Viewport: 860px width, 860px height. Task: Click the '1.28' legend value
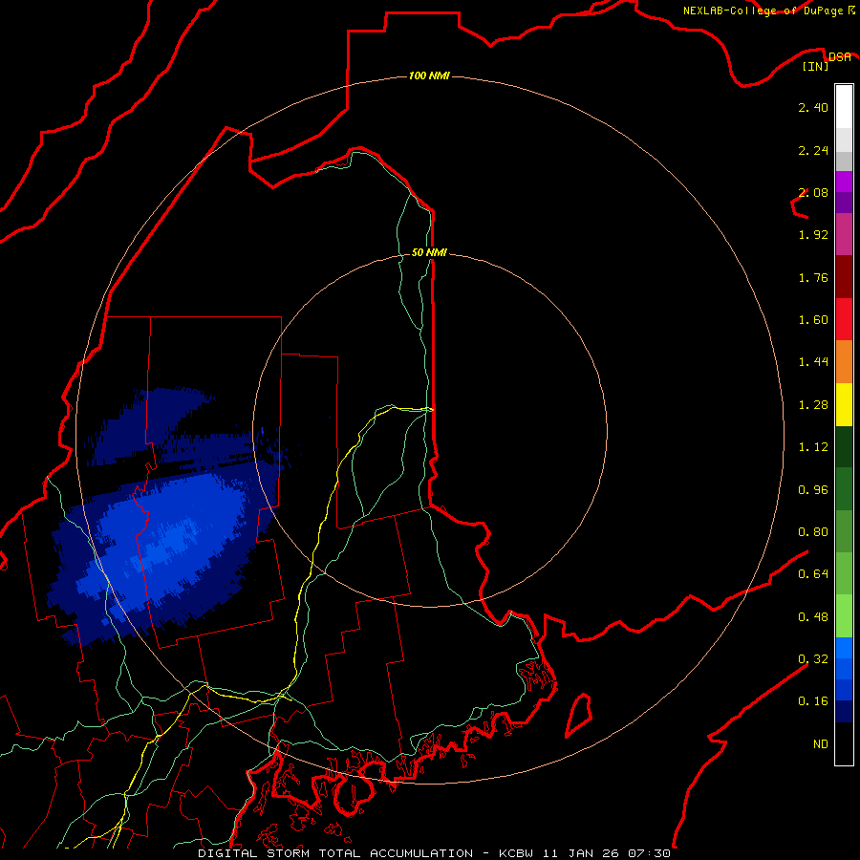pyautogui.click(x=813, y=405)
